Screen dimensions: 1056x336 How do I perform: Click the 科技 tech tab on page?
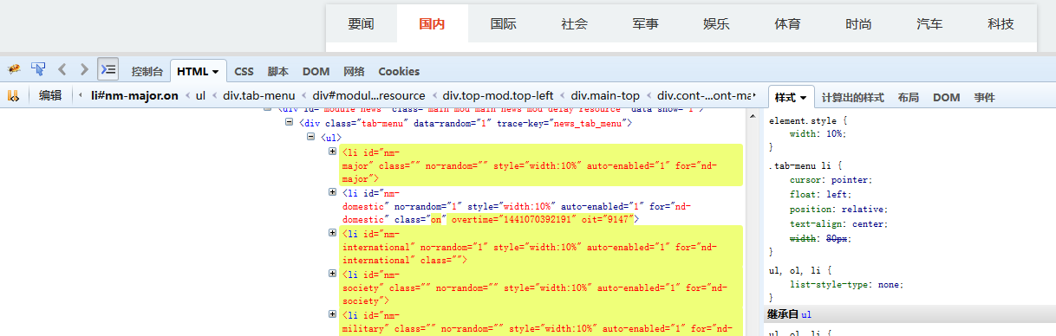[x=1001, y=23]
